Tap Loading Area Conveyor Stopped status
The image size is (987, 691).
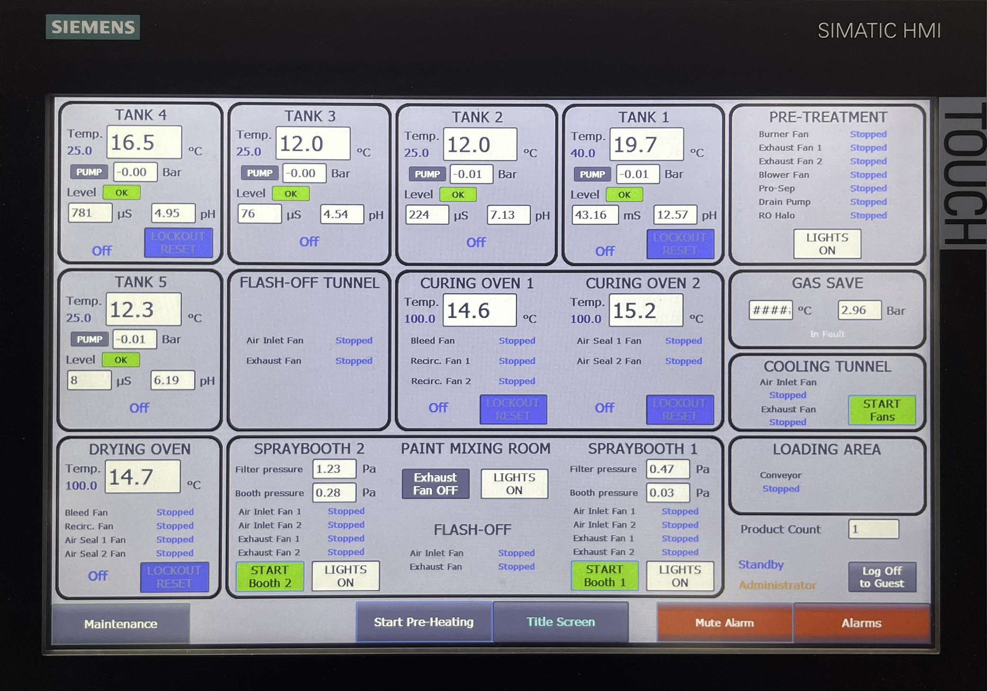[x=781, y=488]
